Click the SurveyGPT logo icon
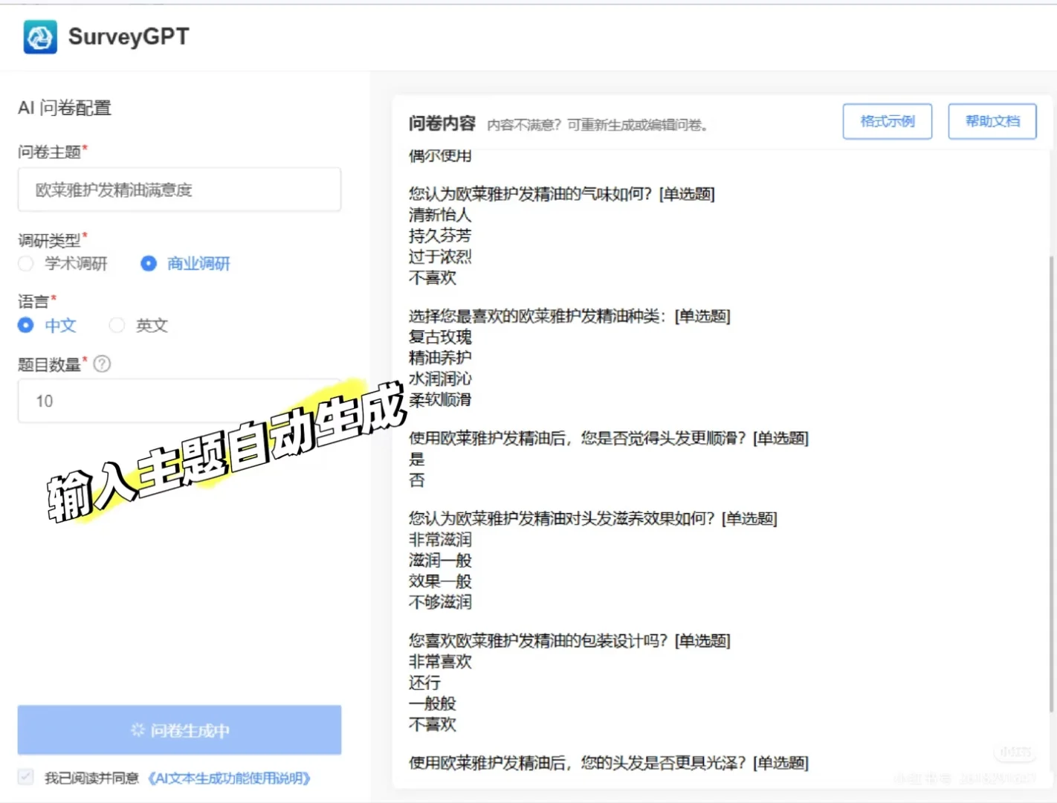Screen dimensions: 1057x803 [40, 36]
